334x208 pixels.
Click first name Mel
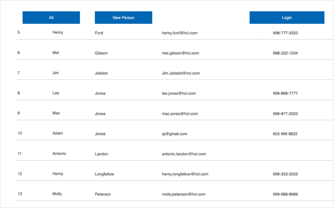pyautogui.click(x=55, y=52)
